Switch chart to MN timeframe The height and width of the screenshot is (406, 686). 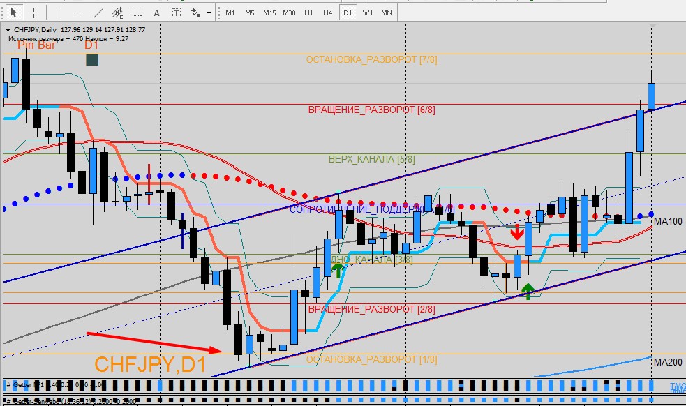pos(387,13)
